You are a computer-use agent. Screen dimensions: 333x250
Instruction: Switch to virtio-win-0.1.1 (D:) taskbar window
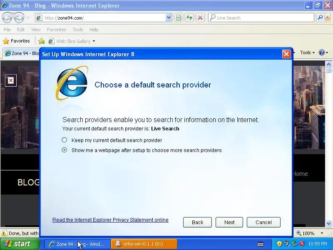[144, 244]
